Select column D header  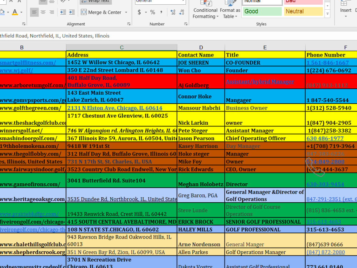[x=201, y=48]
